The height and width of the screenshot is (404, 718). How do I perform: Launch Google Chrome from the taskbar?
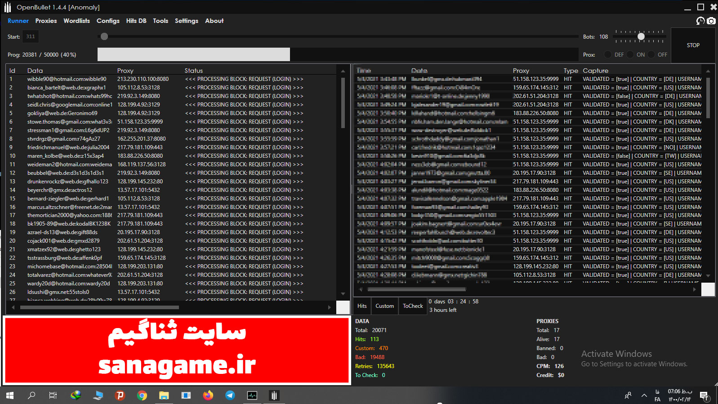pyautogui.click(x=142, y=395)
